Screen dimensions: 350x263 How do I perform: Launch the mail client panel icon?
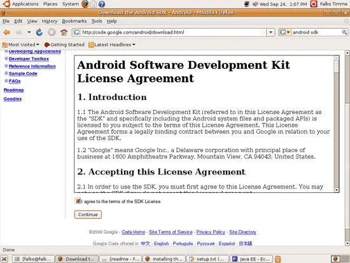(94, 4)
